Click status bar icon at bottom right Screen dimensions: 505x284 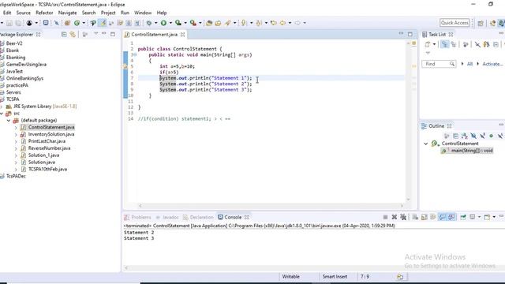click(400, 277)
